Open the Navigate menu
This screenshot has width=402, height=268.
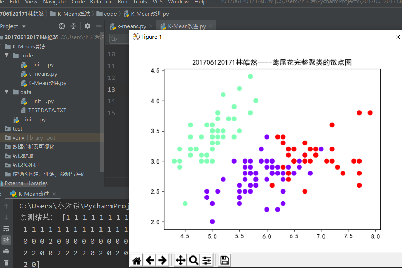(54, 2)
